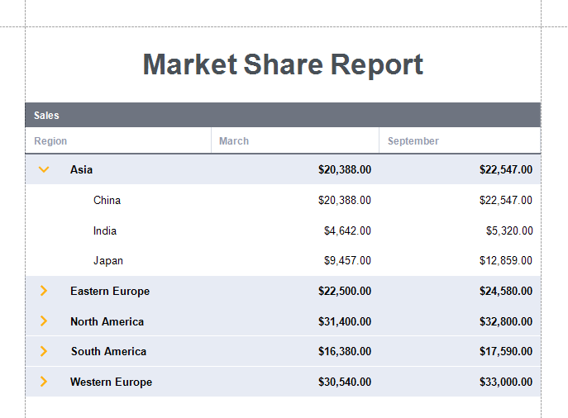The height and width of the screenshot is (418, 568).
Task: Expand the Eastern Europe row
Action: [x=44, y=291]
